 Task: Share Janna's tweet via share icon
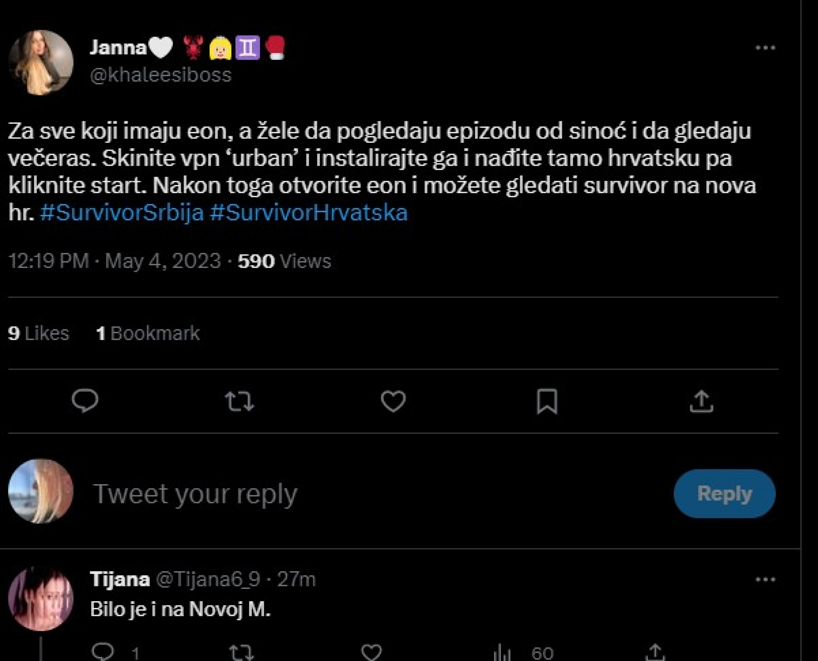tap(701, 401)
